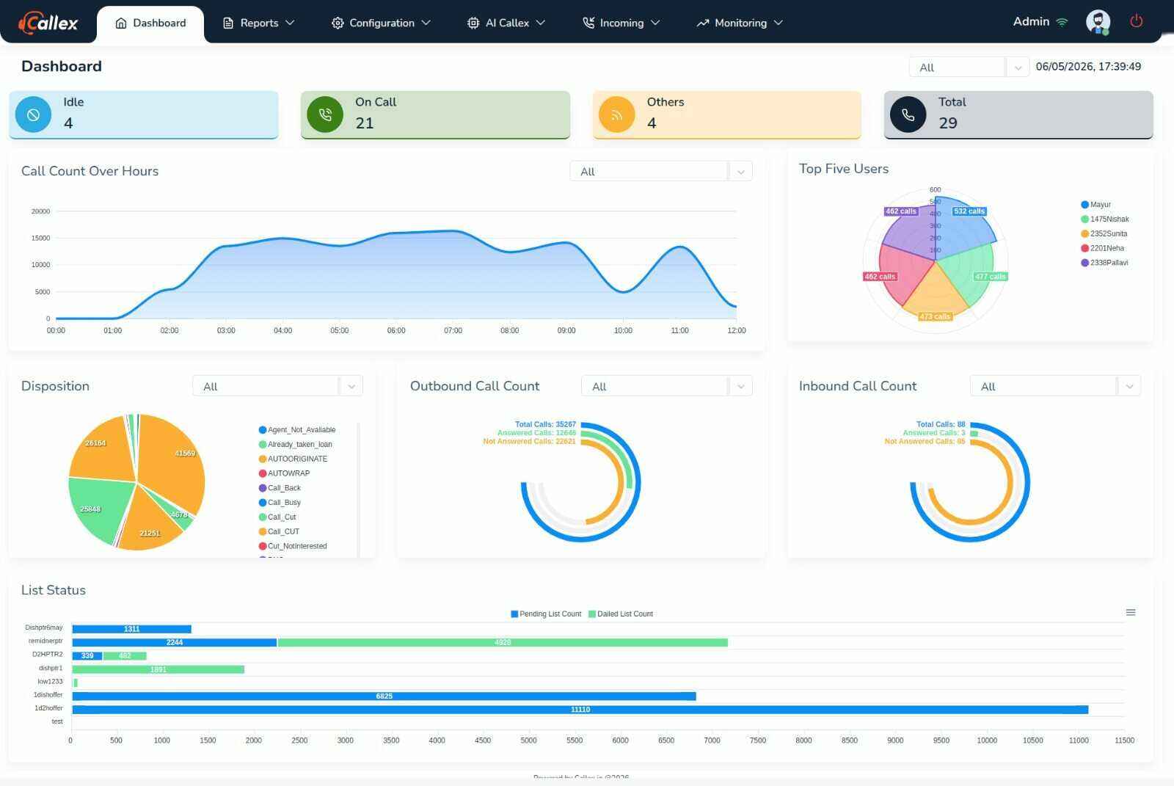The height and width of the screenshot is (786, 1174).
Task: Open the Monitoring menu
Action: [x=740, y=23]
